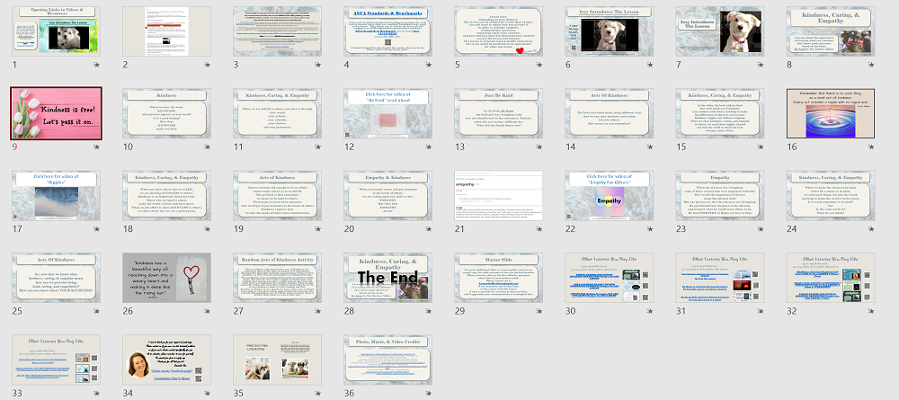Click the transition star below slide 33
Screen dimensions: 899x400
(96, 394)
